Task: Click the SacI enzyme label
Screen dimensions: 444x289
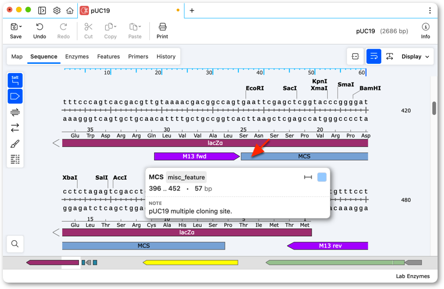Action: point(289,88)
